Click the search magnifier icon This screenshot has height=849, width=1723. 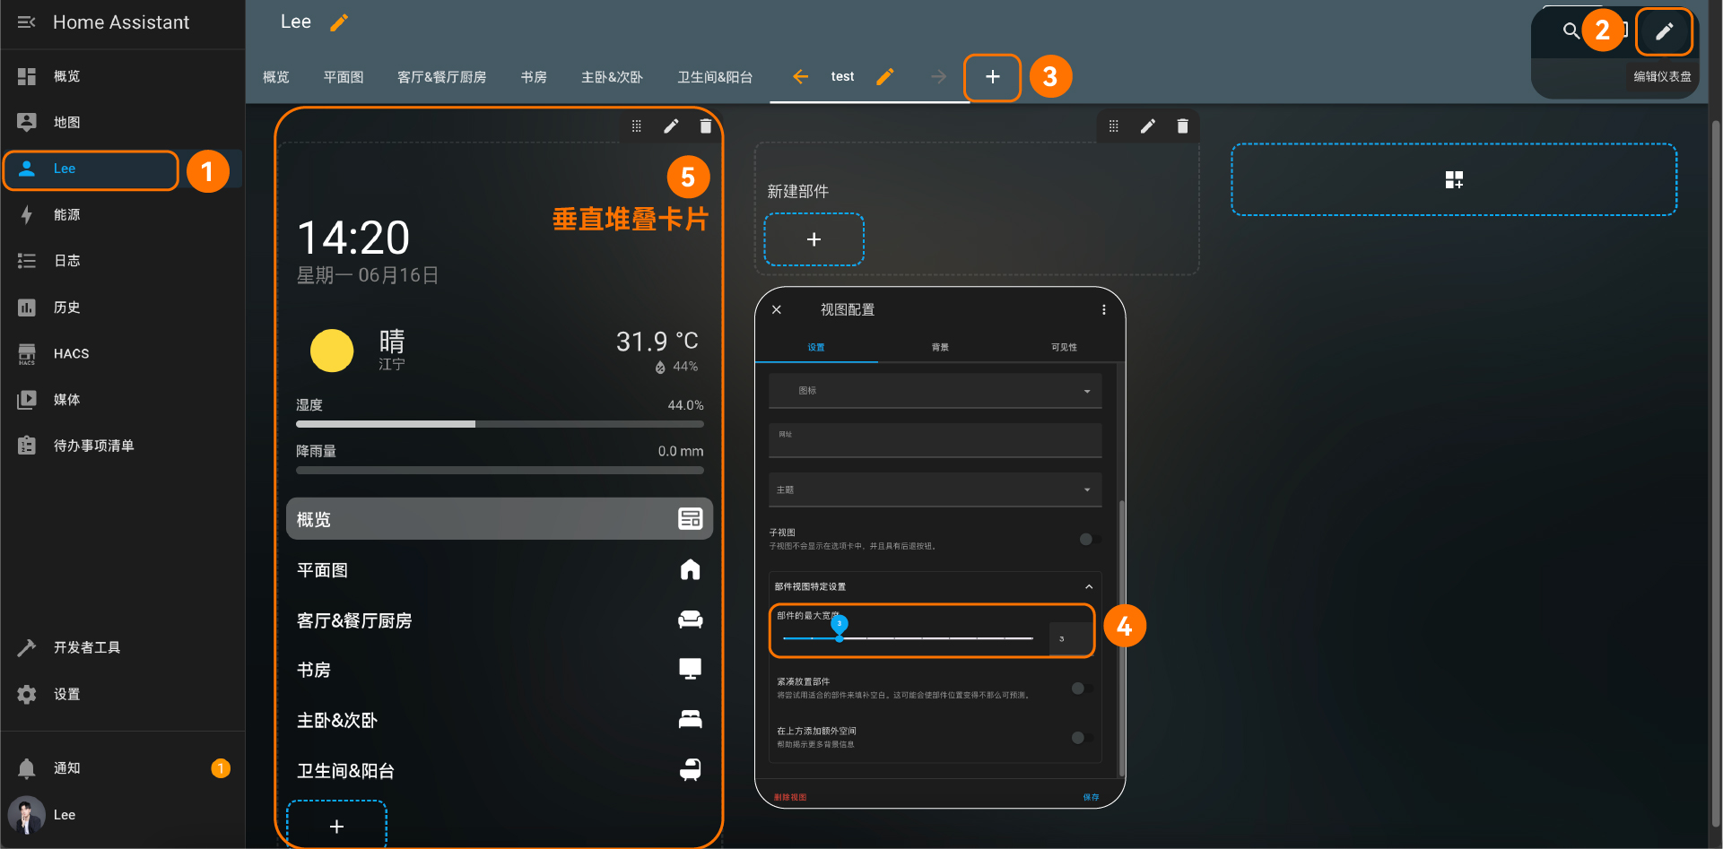point(1571,31)
